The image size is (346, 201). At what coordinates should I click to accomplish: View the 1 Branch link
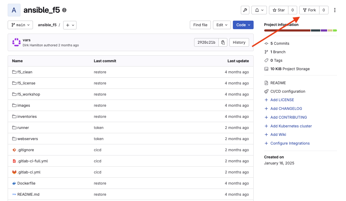click(x=278, y=52)
